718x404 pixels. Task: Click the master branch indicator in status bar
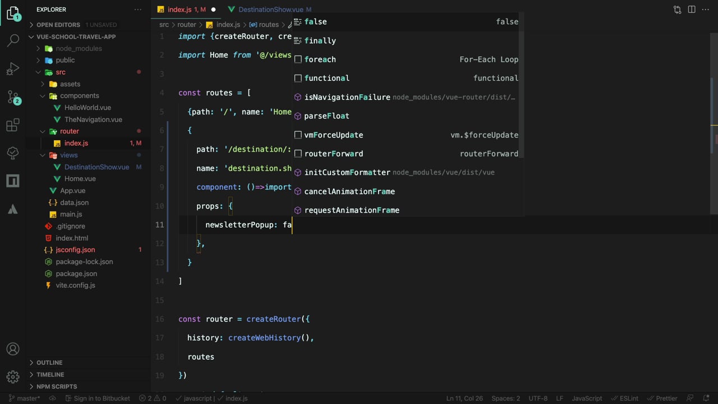pyautogui.click(x=24, y=398)
